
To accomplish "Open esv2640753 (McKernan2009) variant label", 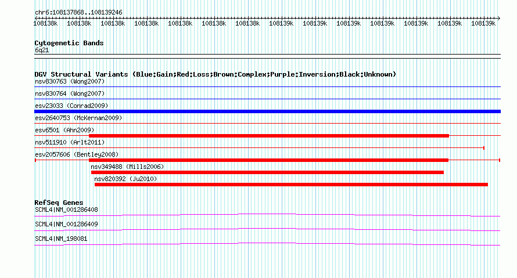I will pyautogui.click(x=78, y=118).
